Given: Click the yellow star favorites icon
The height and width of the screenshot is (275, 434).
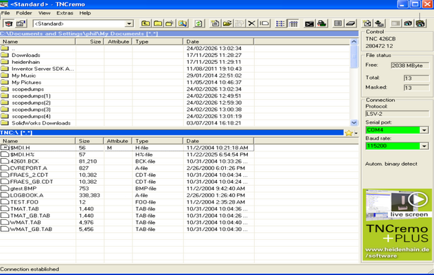Looking at the screenshot, I should click(x=349, y=133).
